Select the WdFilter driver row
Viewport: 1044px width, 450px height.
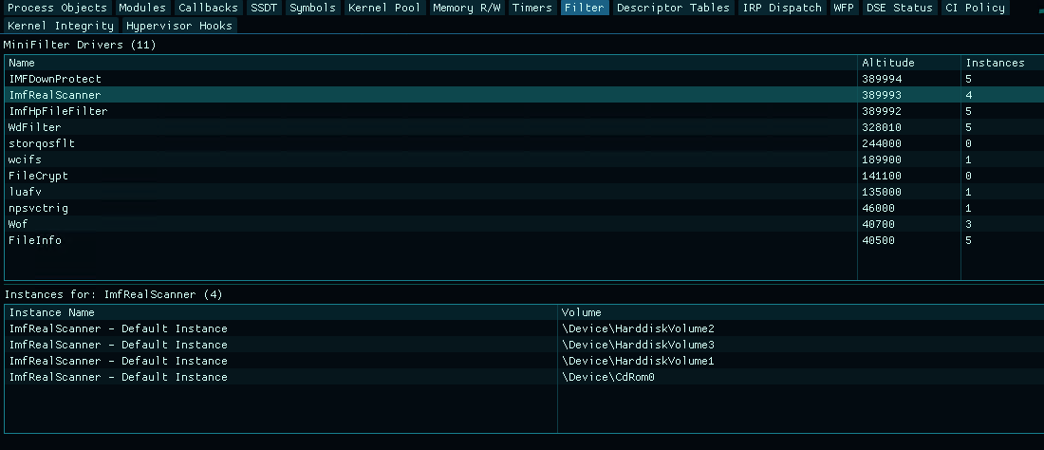[525, 127]
